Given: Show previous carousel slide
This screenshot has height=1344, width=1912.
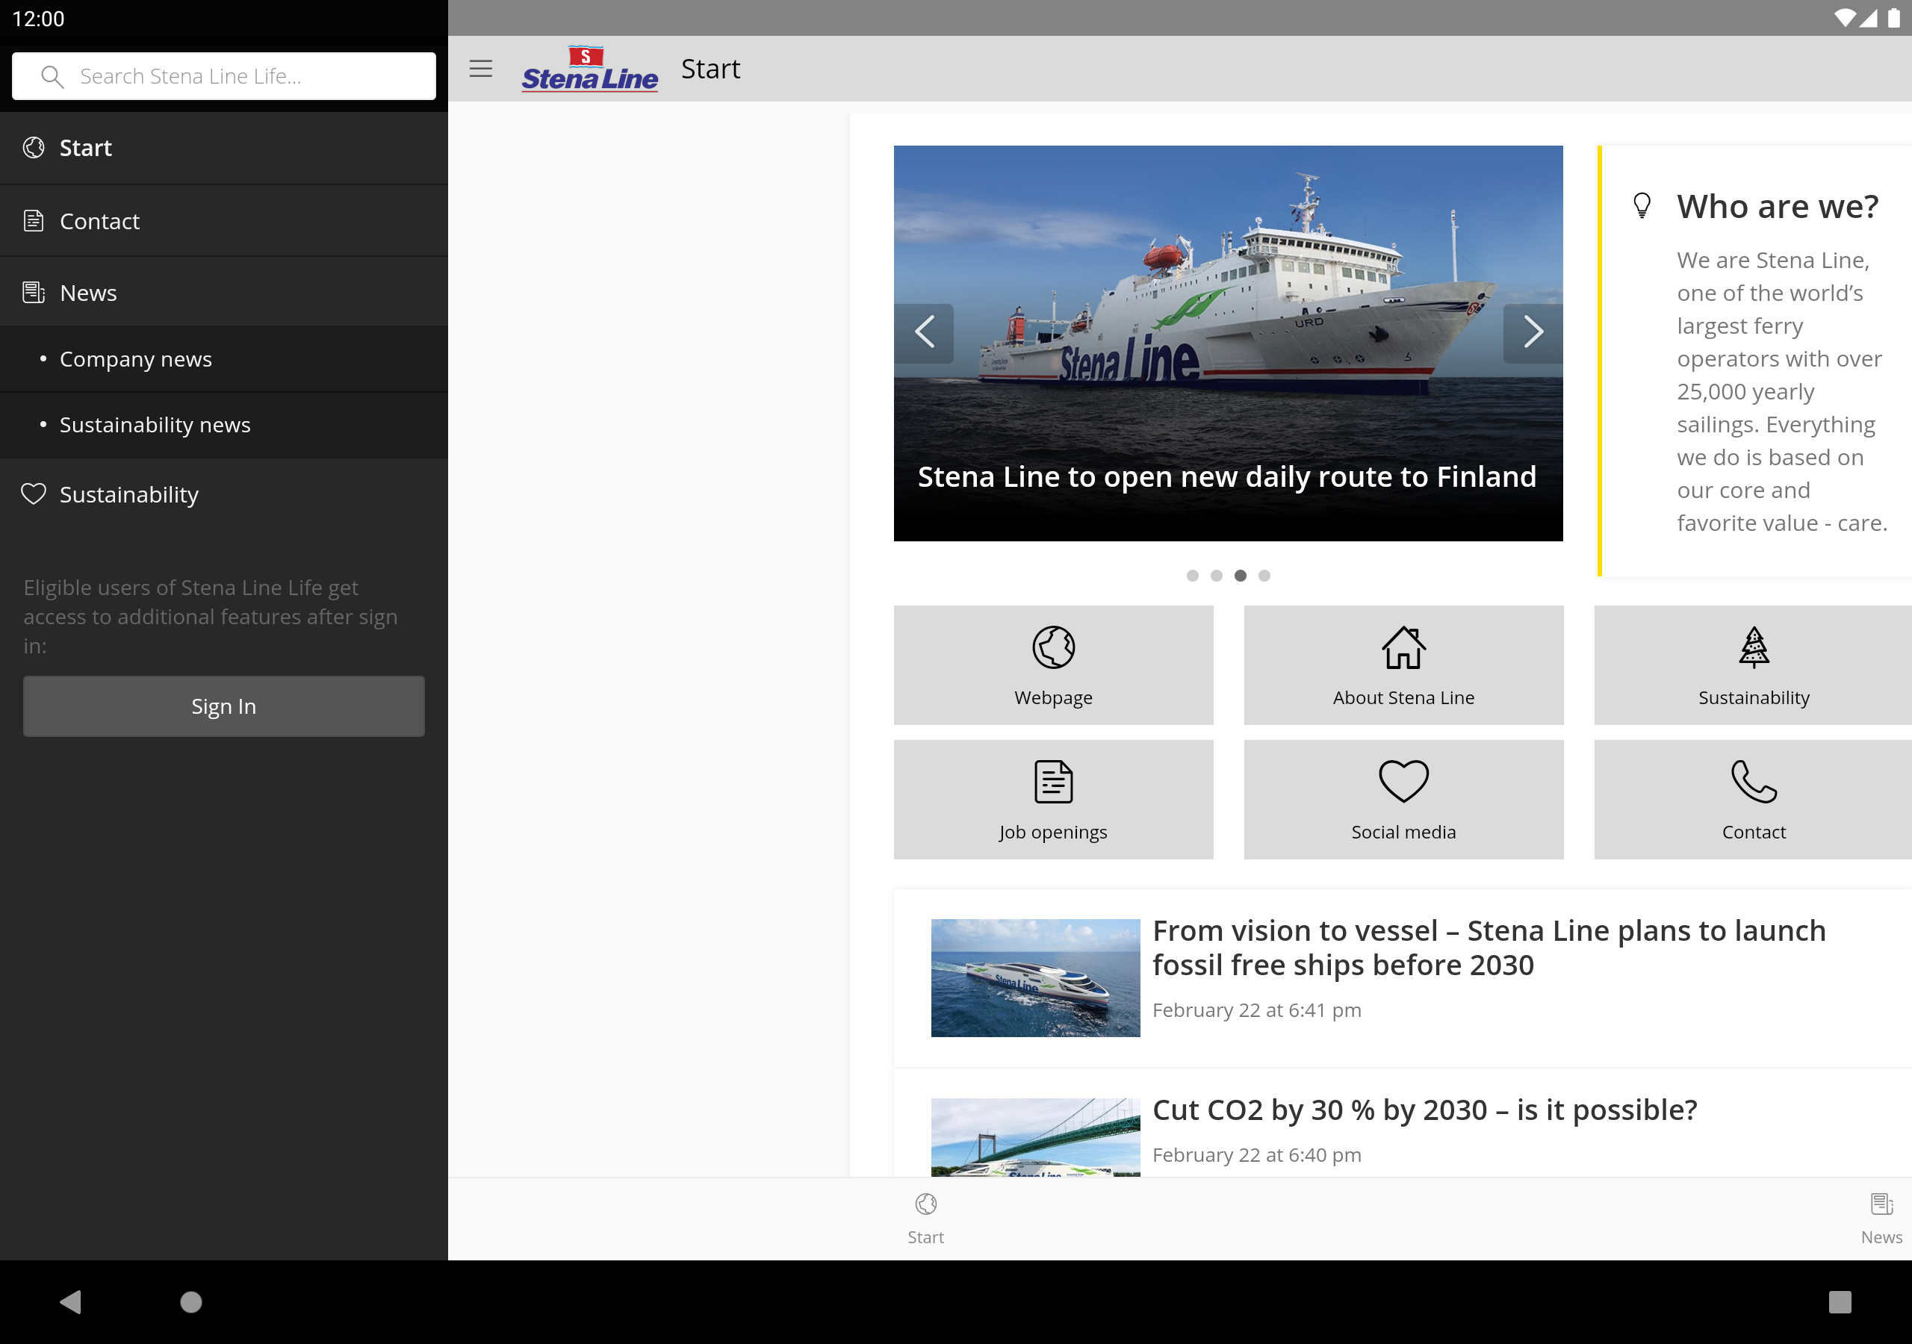Looking at the screenshot, I should (x=924, y=333).
